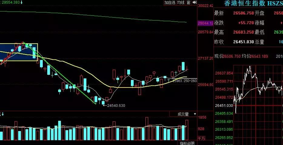Viewport: 283px width, 145px height.
Task: Open the 窗 window option
Action: [x=188, y=2]
